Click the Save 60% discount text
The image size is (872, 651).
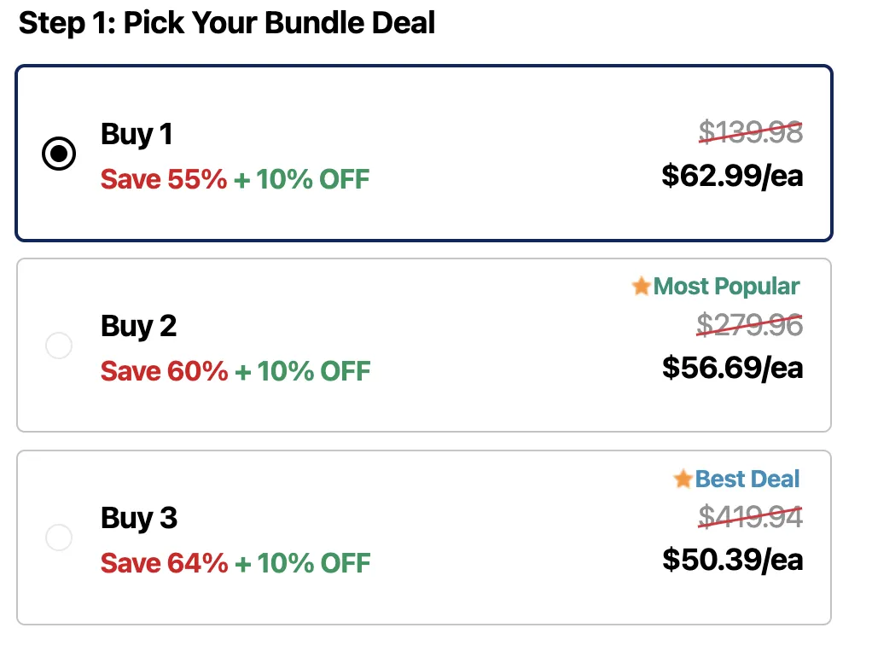(x=164, y=372)
